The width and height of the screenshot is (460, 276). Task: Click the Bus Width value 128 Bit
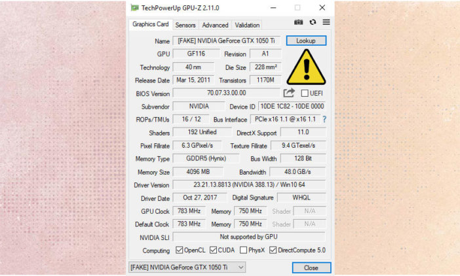pos(303,158)
